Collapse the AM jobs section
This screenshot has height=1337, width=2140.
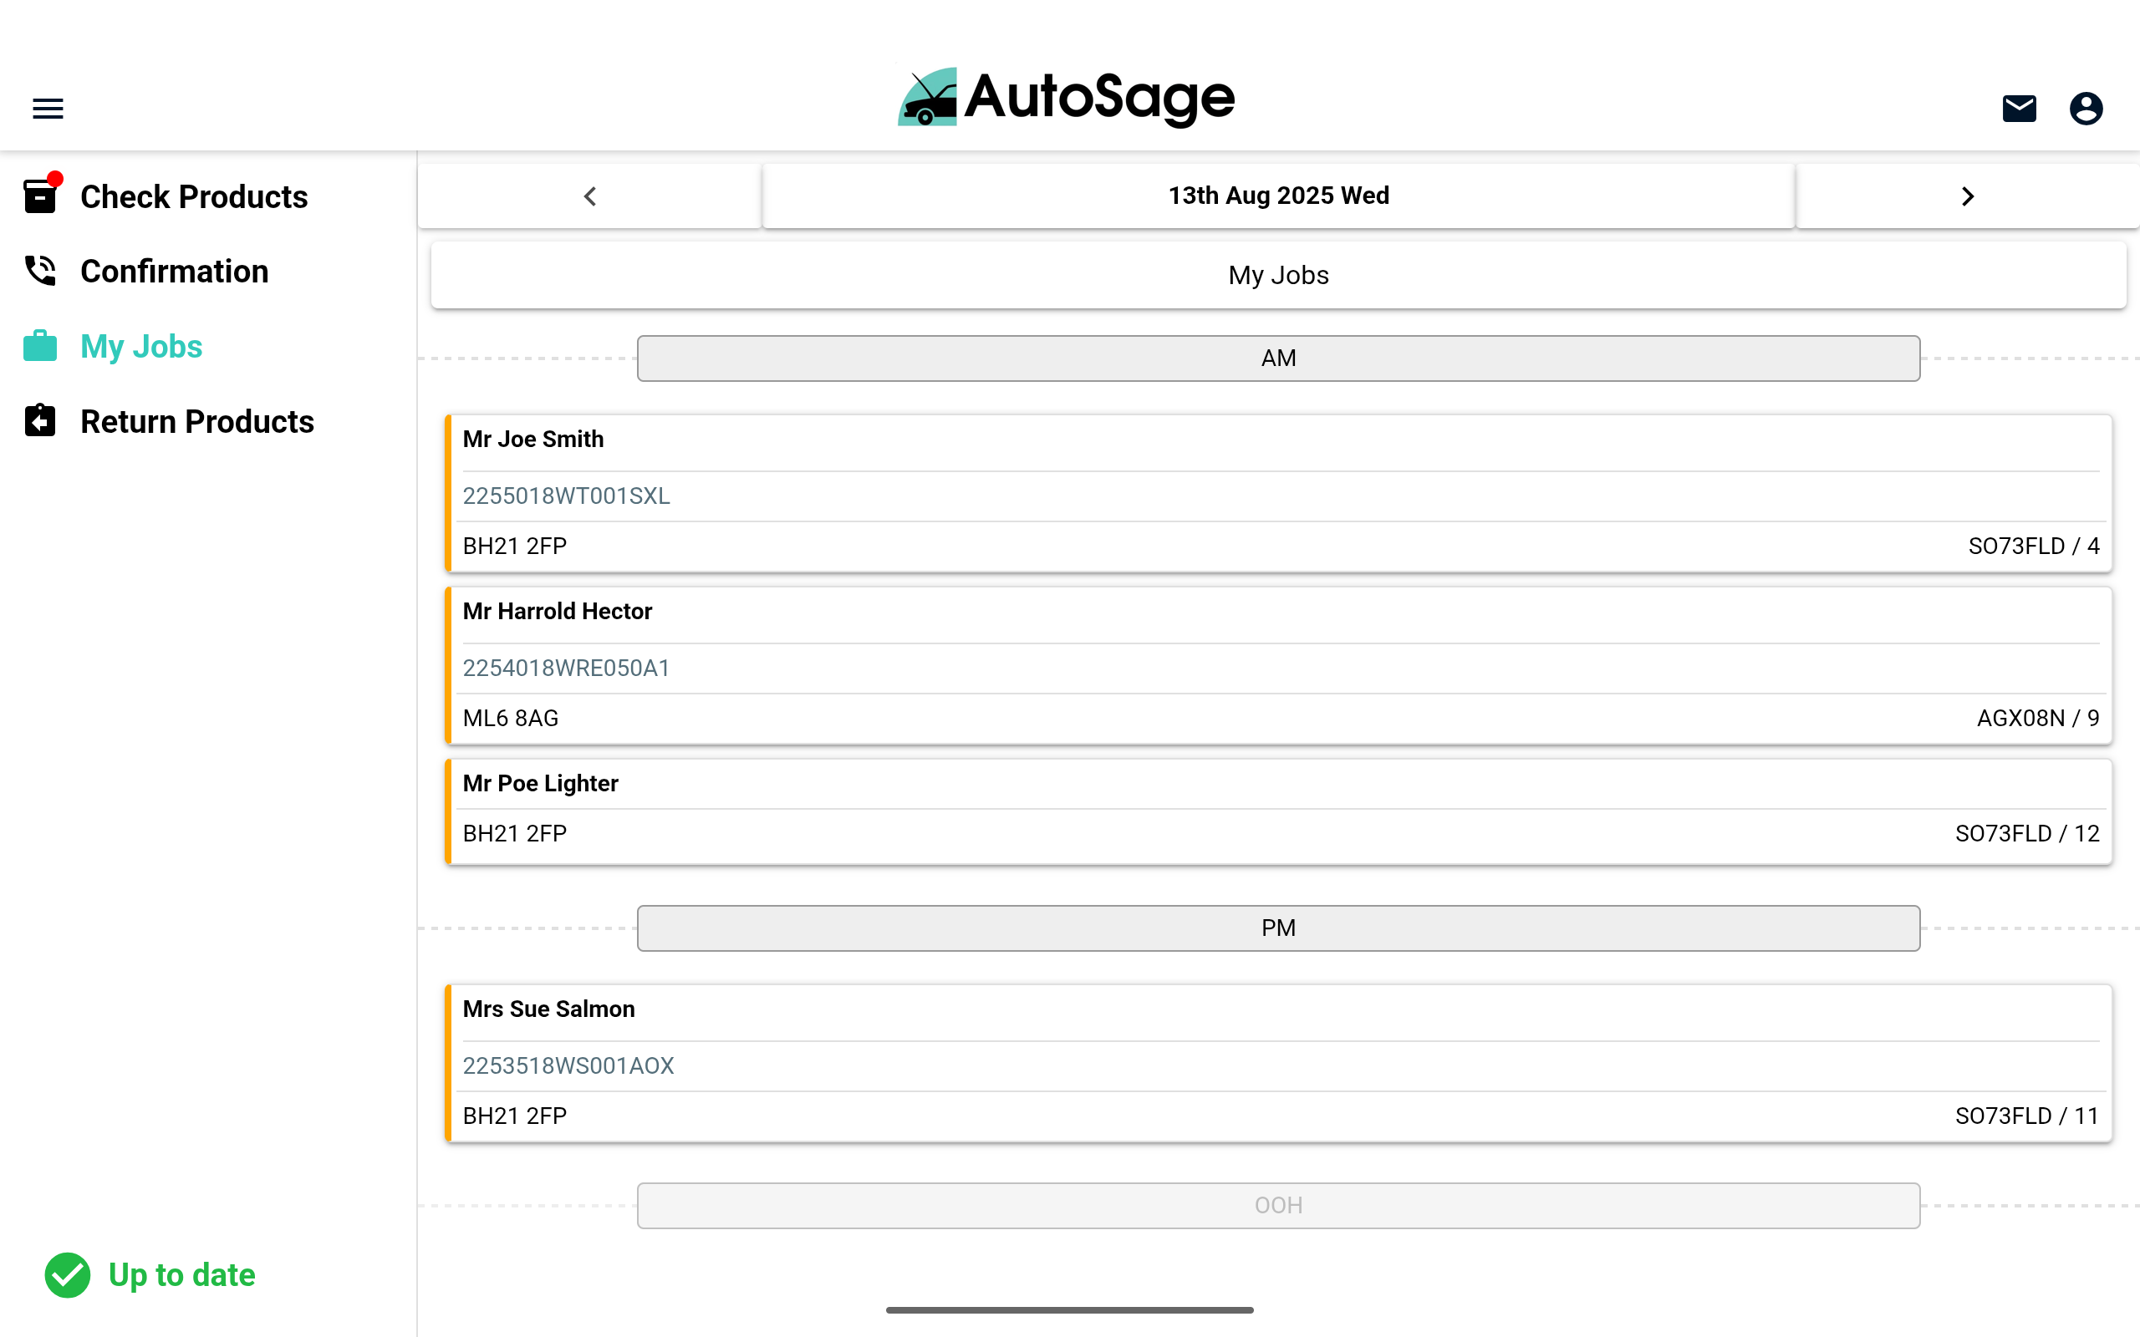(x=1278, y=358)
